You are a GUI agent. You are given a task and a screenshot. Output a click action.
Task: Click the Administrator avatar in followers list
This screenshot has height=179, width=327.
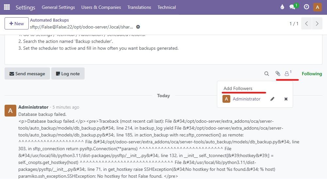click(226, 99)
